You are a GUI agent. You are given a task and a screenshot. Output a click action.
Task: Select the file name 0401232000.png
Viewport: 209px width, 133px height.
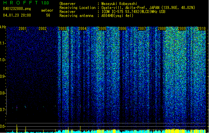(x=17, y=9)
